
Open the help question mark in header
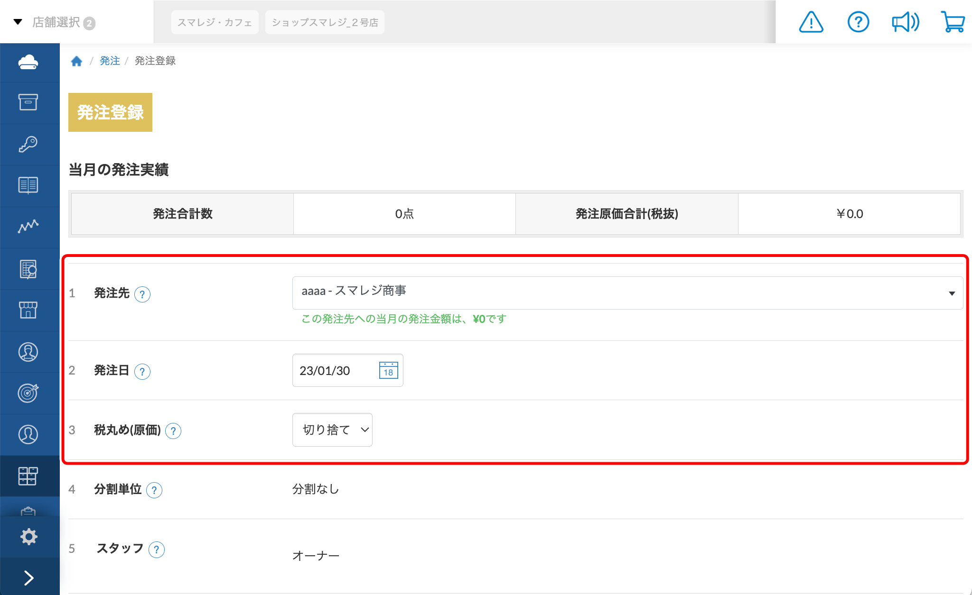(x=858, y=22)
